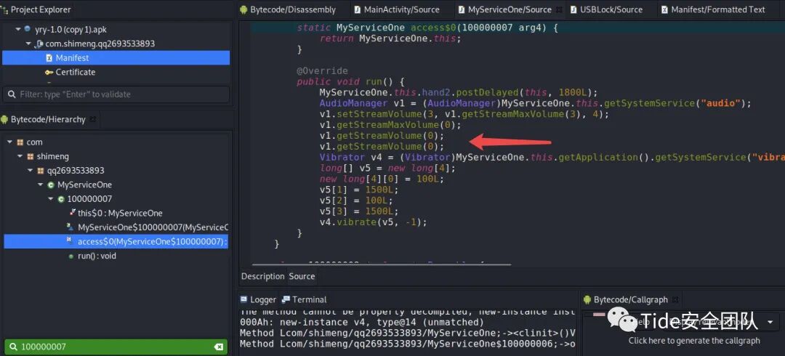Close the MyServiceOne/Source tab
Image resolution: width=785 pixels, height=356 pixels.
click(x=559, y=9)
